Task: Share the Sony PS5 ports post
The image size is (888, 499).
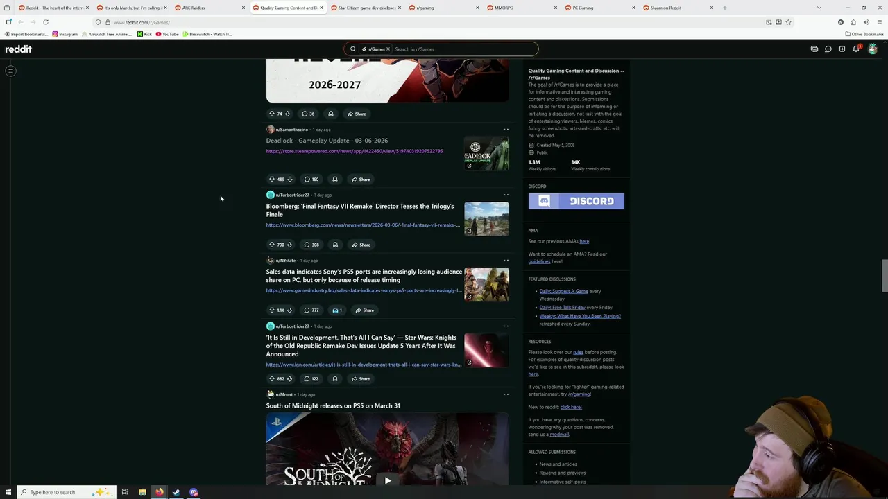Action: coord(364,310)
